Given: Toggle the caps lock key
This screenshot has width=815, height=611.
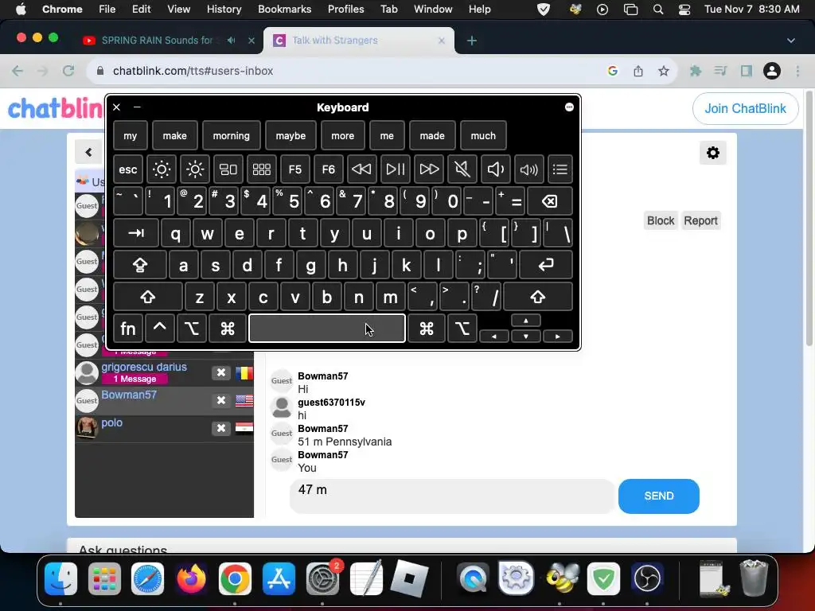Looking at the screenshot, I should (140, 265).
